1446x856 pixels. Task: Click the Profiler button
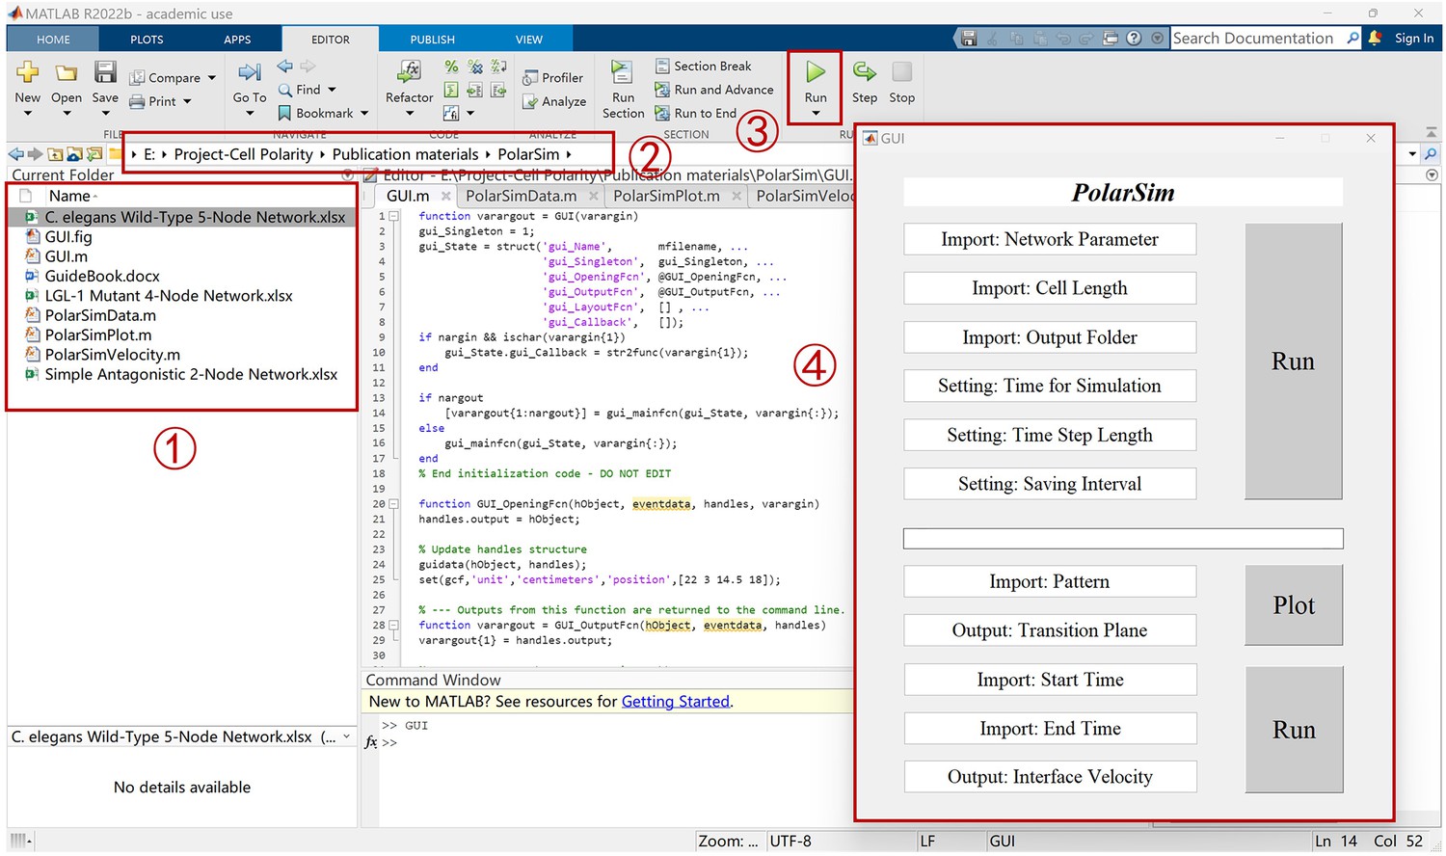(x=552, y=78)
